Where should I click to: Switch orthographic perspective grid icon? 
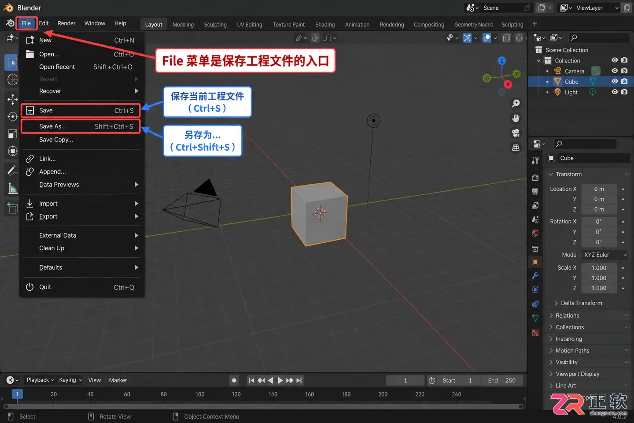coord(516,148)
